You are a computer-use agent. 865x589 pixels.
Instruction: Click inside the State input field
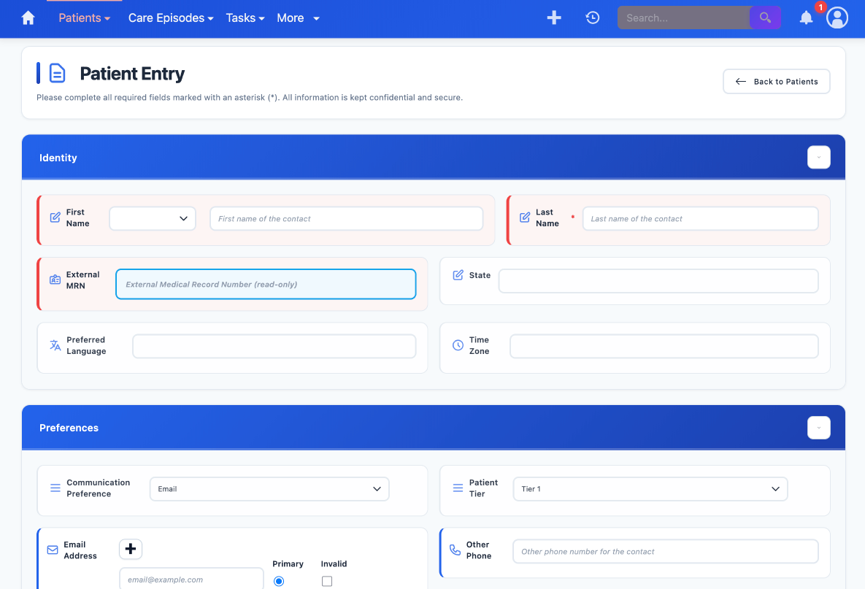(657, 280)
